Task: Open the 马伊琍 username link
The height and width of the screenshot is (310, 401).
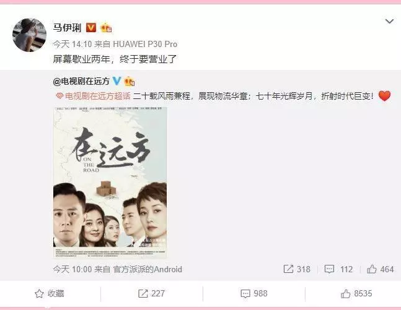Action: 67,27
